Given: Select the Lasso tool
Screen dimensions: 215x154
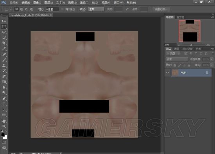Looking at the screenshot, I should 4,32.
